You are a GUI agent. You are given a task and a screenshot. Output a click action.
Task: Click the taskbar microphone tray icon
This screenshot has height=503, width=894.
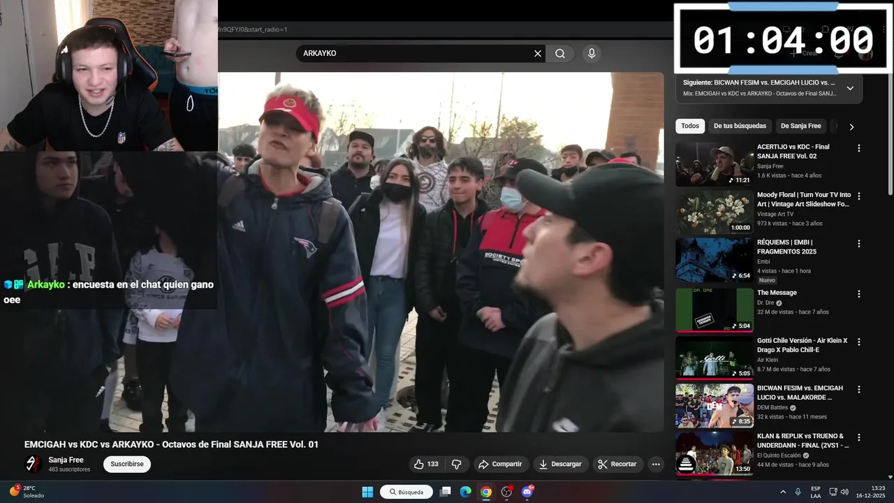pyautogui.click(x=798, y=492)
